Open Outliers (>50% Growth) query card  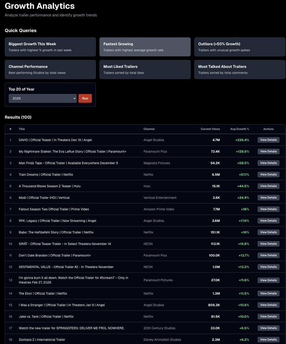point(240,47)
